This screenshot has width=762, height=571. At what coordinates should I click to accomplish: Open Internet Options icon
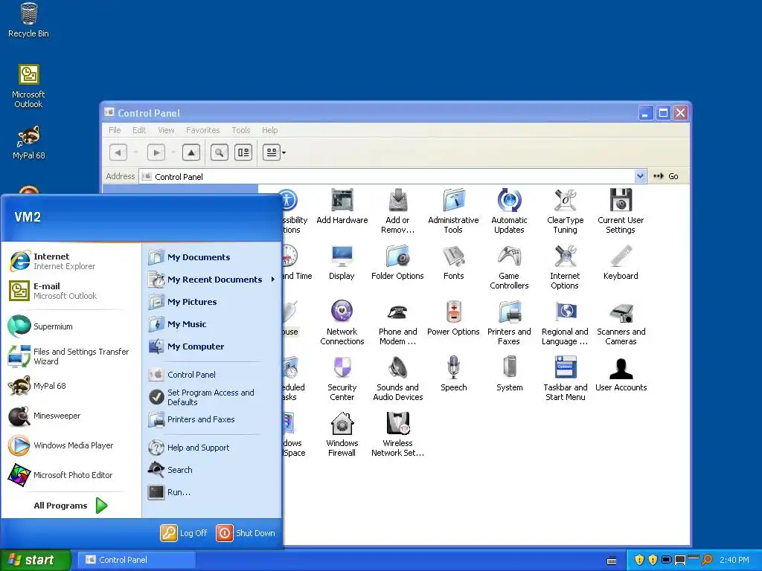coord(565,267)
